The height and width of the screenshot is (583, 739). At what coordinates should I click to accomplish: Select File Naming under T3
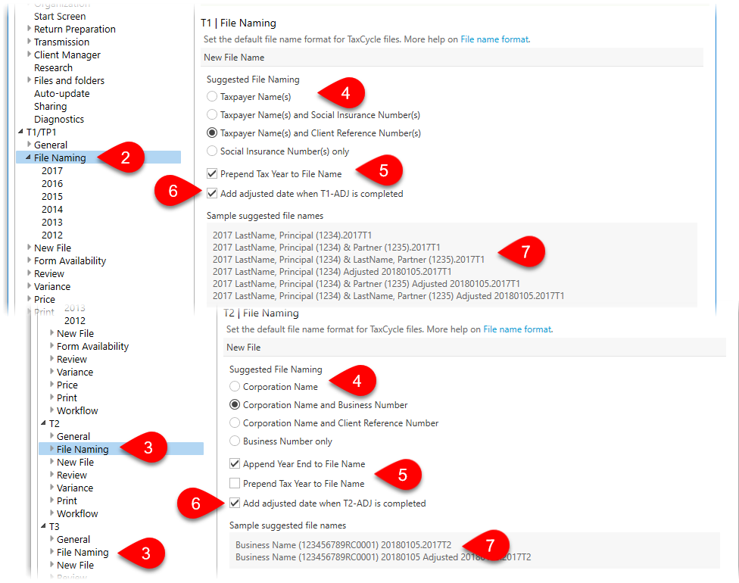coord(83,552)
